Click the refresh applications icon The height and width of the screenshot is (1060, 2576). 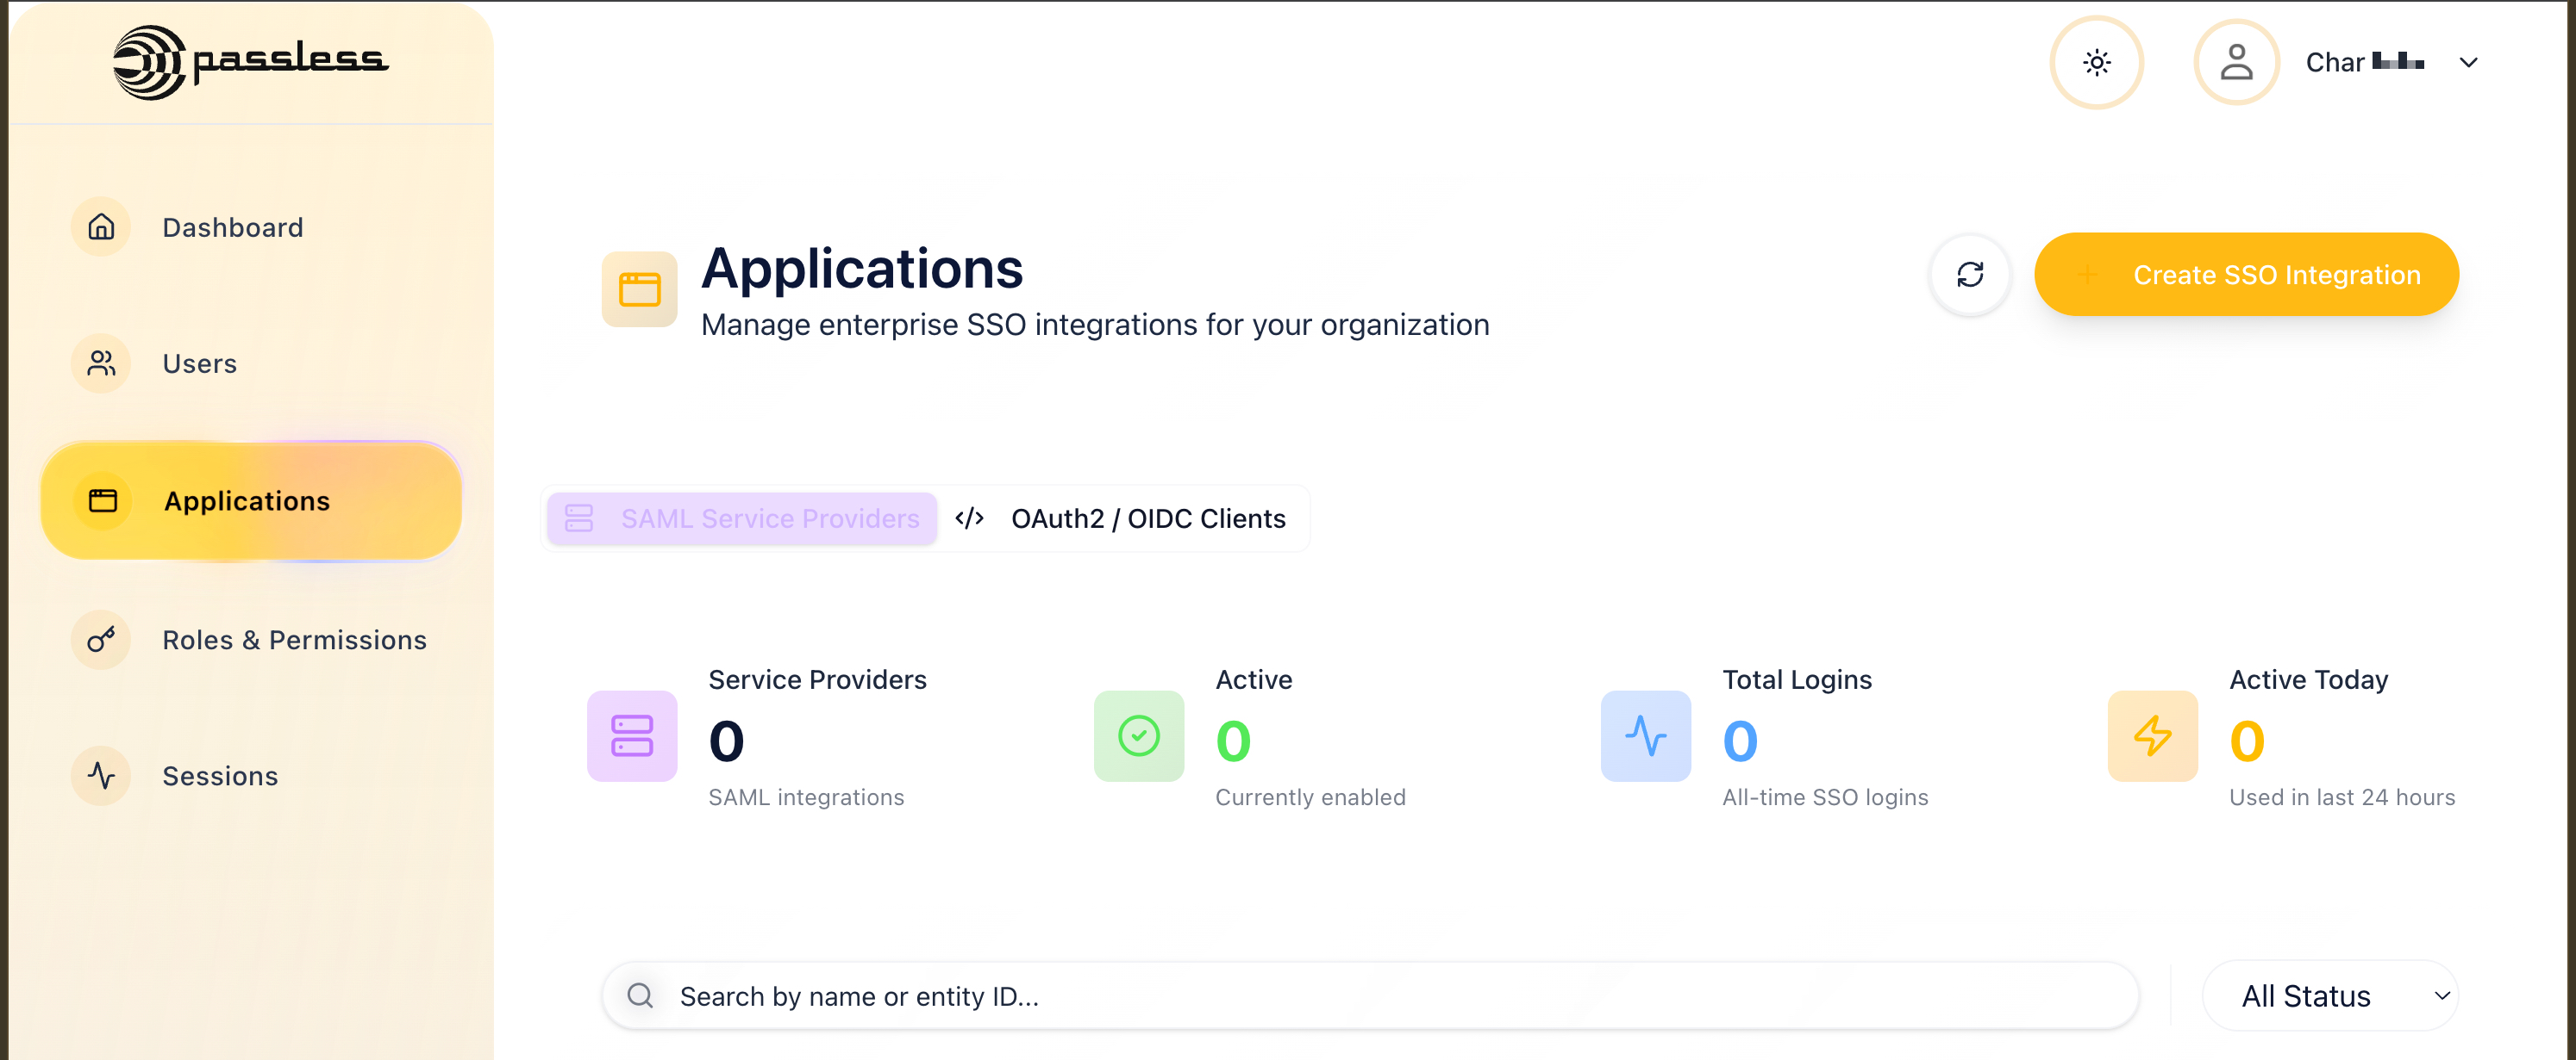click(x=1969, y=274)
